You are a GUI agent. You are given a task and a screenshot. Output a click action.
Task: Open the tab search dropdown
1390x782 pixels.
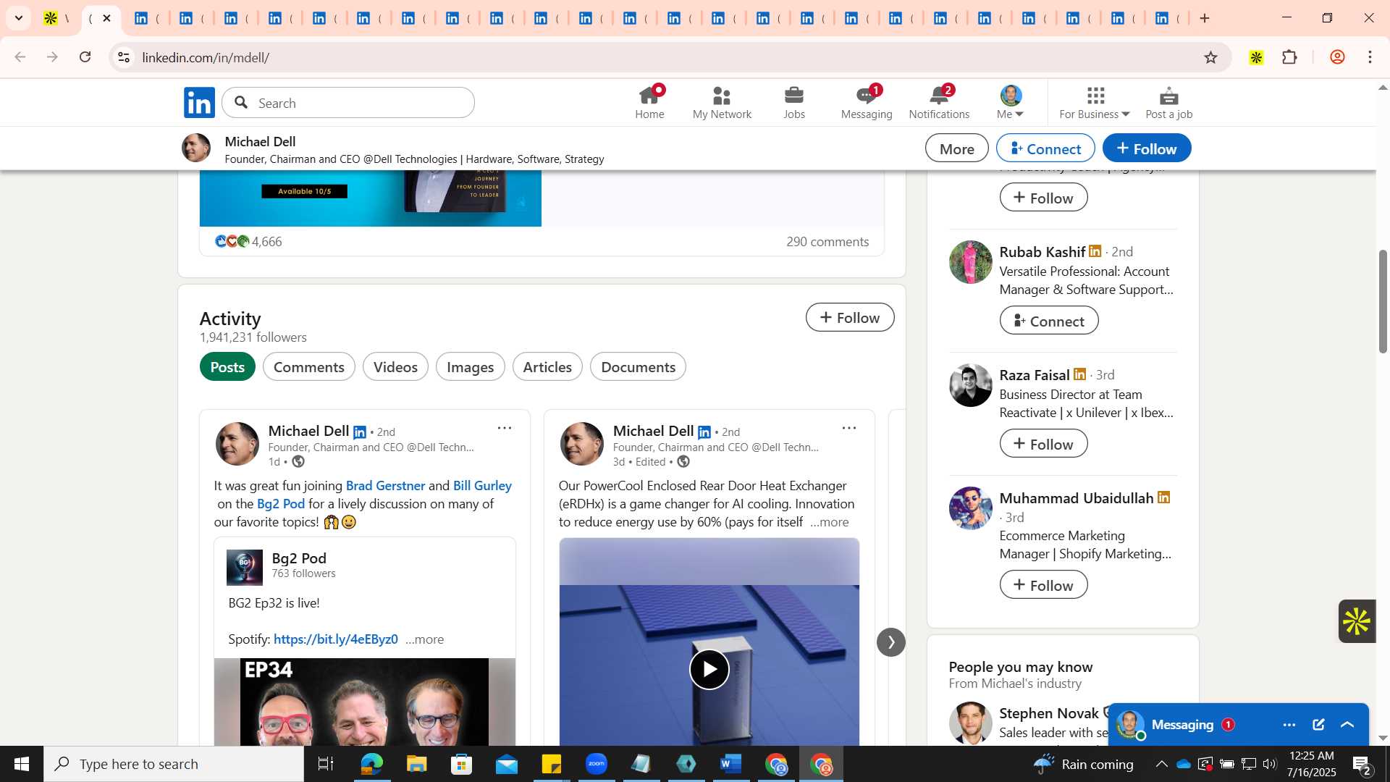coord(19,18)
